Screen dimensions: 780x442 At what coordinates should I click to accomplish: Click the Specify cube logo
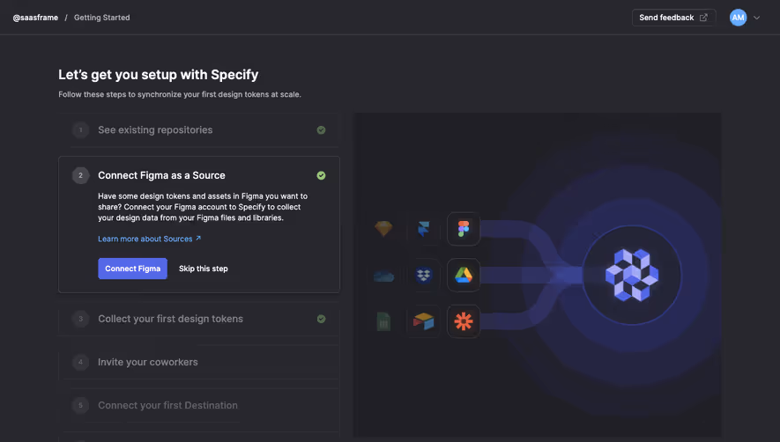pos(632,275)
